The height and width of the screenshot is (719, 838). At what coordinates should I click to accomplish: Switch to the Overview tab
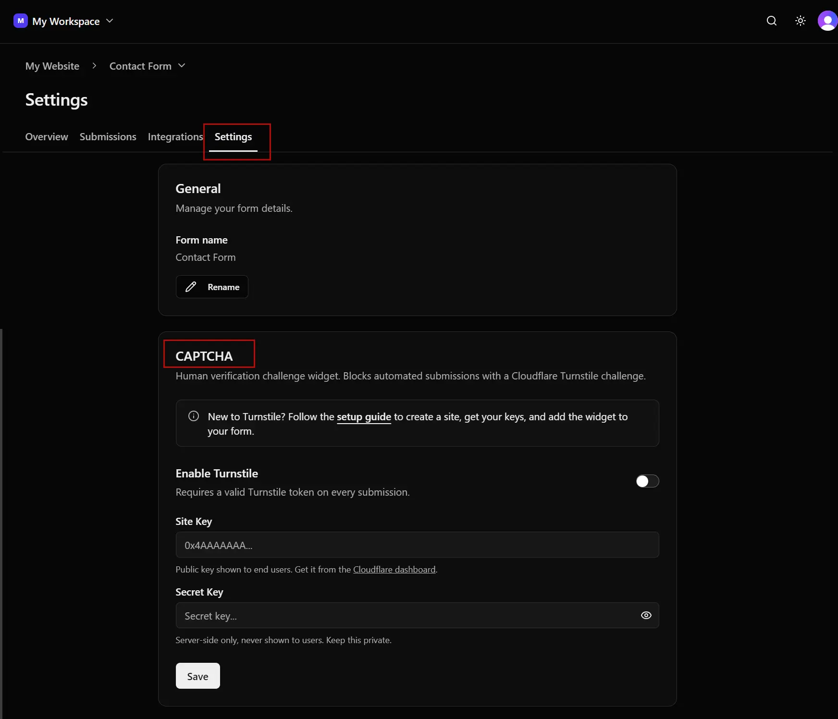(46, 137)
